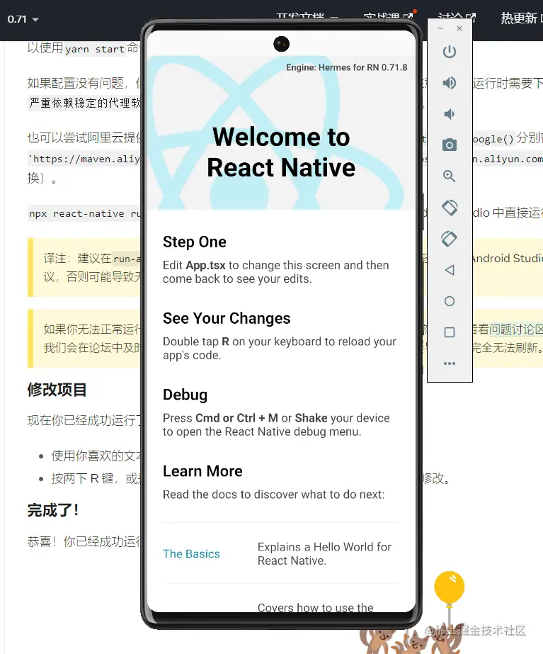Image resolution: width=543 pixels, height=654 pixels.
Task: Click the 'Welcome to React Native' heading
Action: (x=281, y=152)
